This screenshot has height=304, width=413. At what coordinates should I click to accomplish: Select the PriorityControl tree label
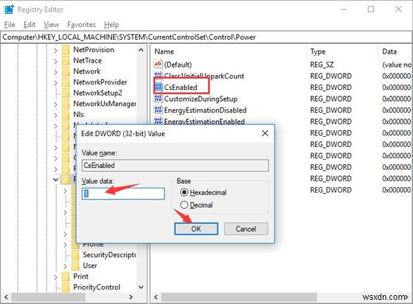[x=96, y=287]
